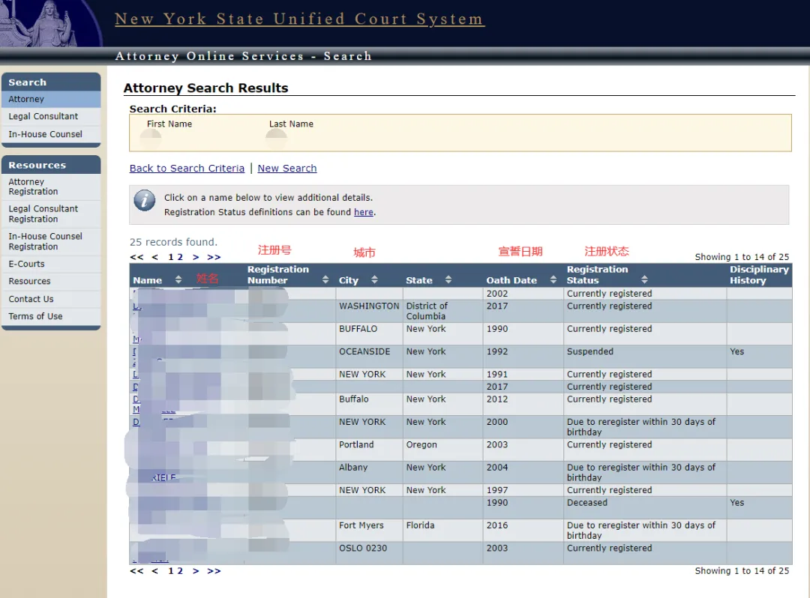Viewport: 810px width, 598px height.
Task: Start a New Search via the link
Action: click(287, 168)
